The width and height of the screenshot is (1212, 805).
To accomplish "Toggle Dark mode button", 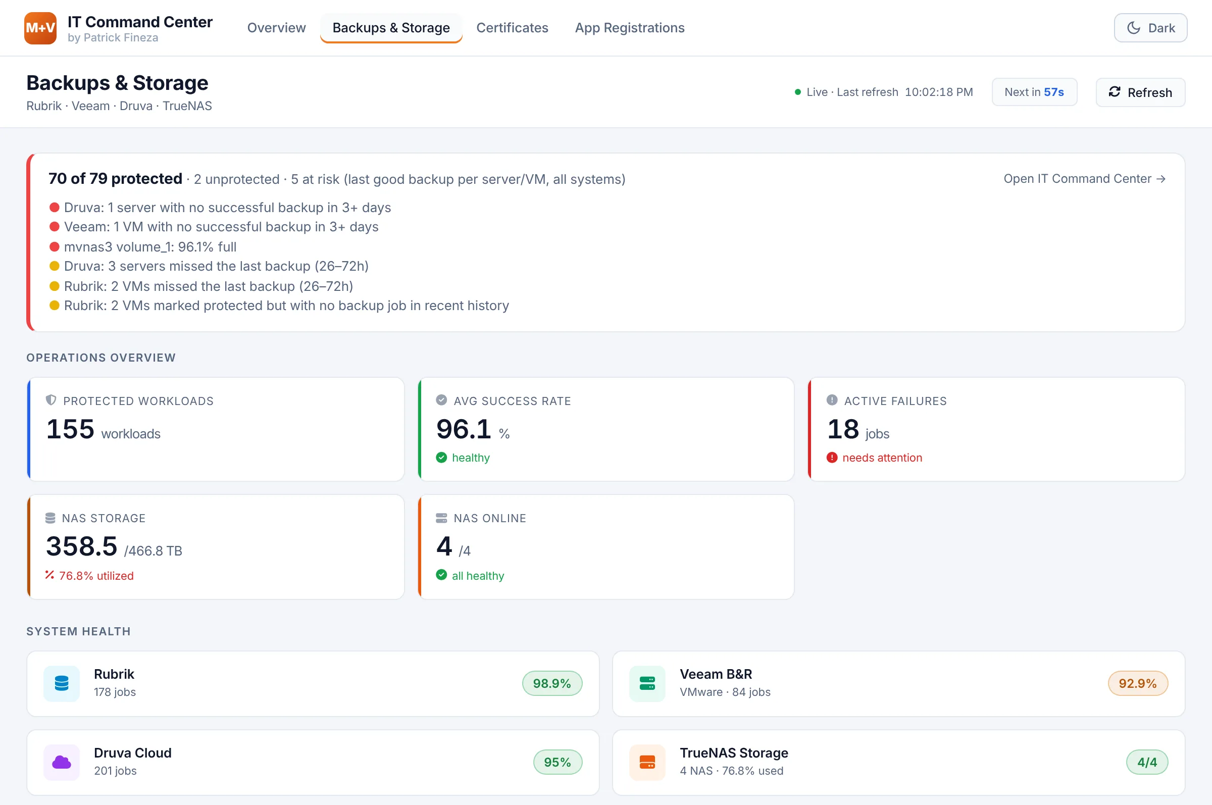I will [x=1150, y=28].
